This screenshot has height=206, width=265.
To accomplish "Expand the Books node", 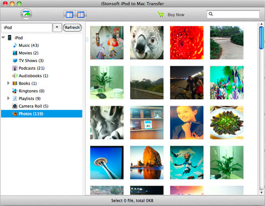I will coord(8,83).
